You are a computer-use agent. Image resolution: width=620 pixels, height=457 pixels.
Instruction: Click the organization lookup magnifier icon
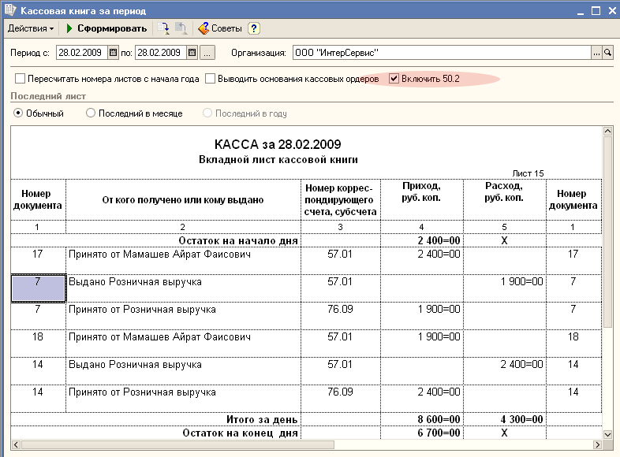[x=607, y=53]
